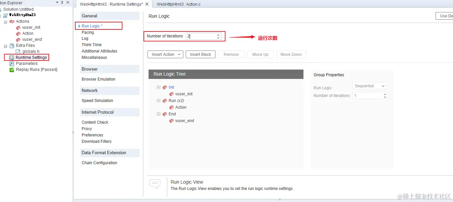Open Proxy settings

coord(87,129)
